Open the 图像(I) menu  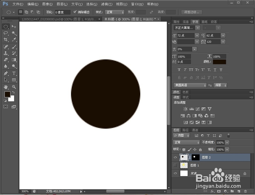point(47,4)
